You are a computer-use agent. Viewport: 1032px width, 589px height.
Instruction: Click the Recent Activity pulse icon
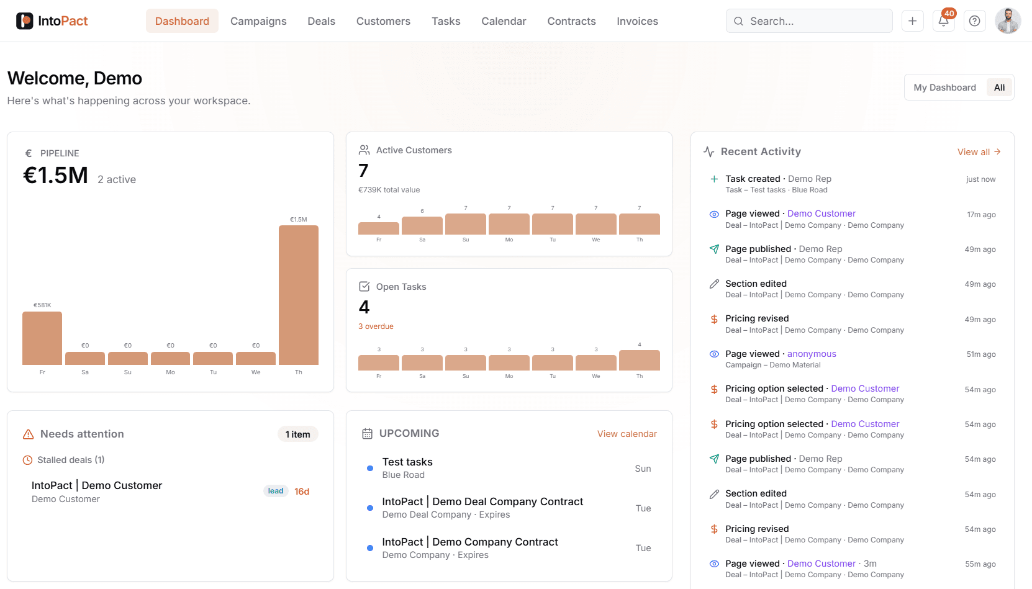point(708,152)
